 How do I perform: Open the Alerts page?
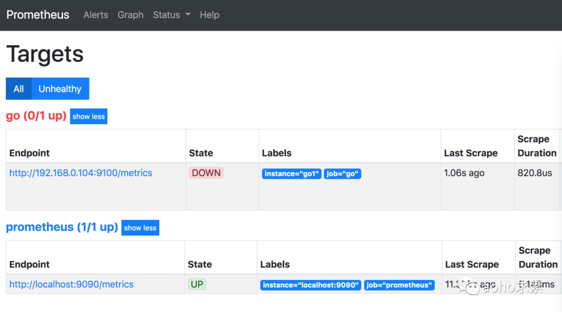pyautogui.click(x=96, y=15)
